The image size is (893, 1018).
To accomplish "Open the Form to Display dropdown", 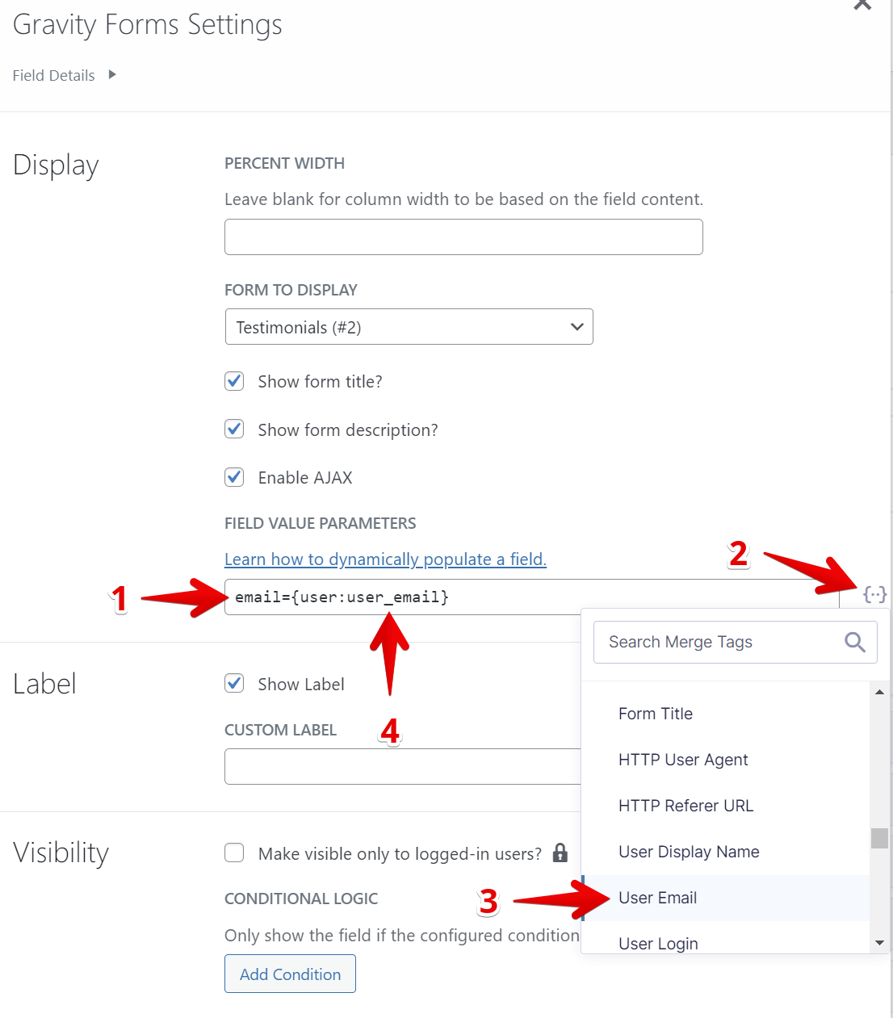I will (409, 327).
